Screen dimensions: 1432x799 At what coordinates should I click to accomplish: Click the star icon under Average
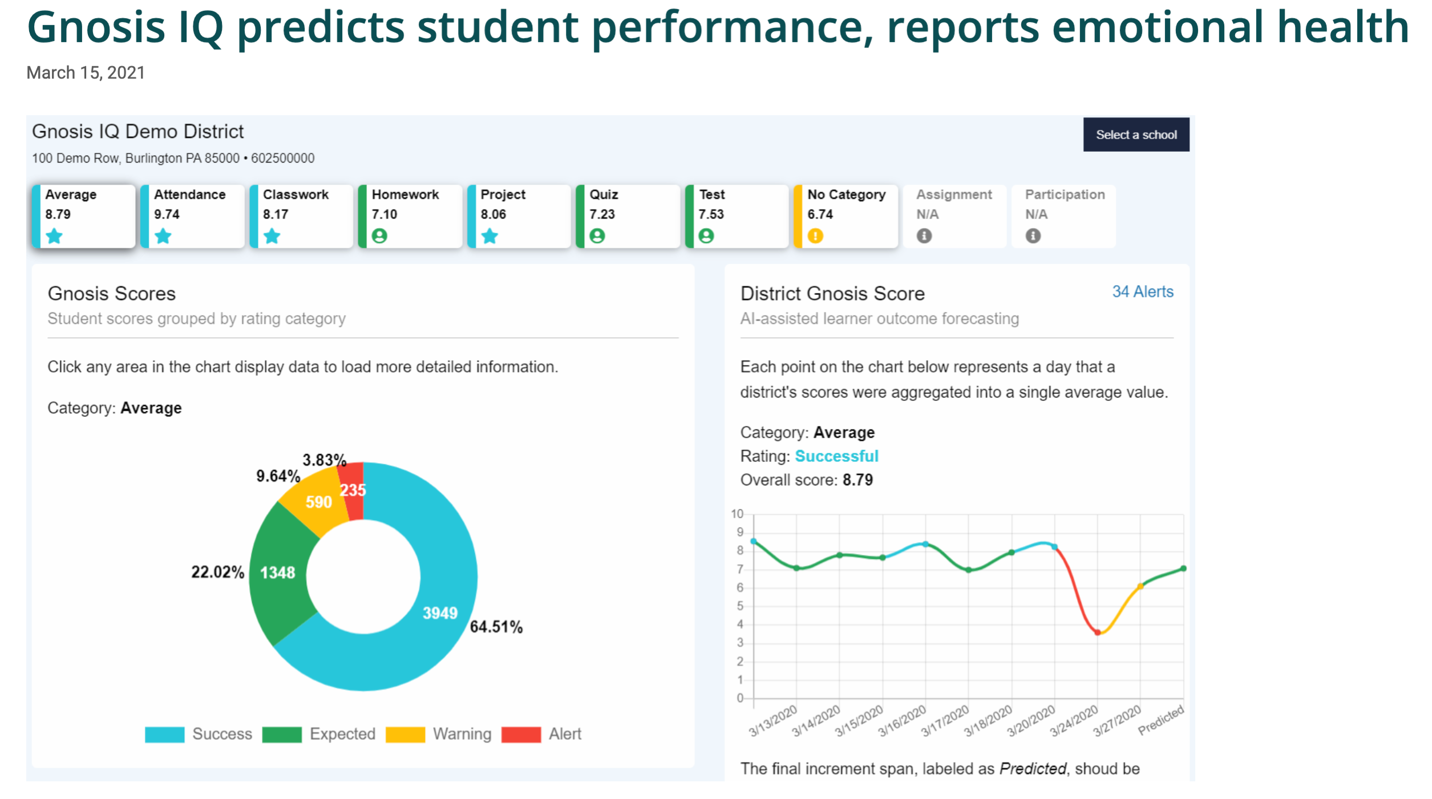click(54, 236)
